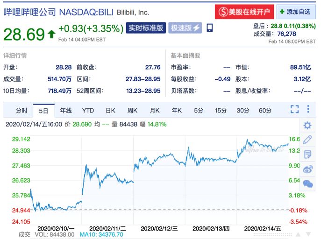Viewport: 321px width, 239px height.
Task: Click the down triangle below the chart
Action: 308,234
